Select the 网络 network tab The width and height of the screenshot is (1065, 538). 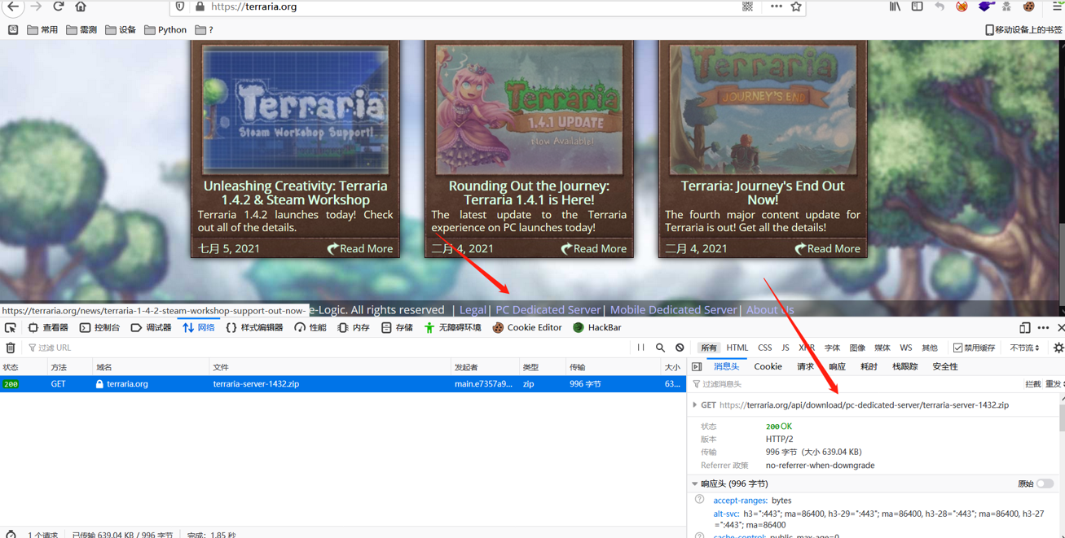199,328
